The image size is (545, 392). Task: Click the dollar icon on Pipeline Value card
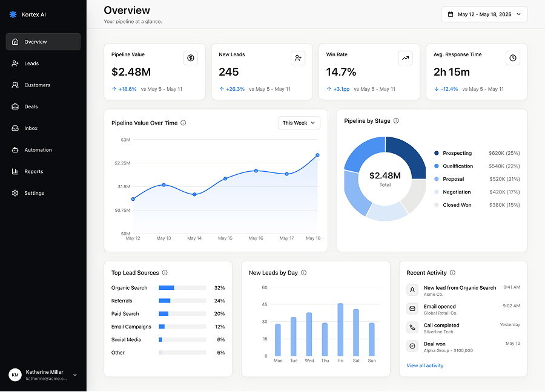point(191,58)
